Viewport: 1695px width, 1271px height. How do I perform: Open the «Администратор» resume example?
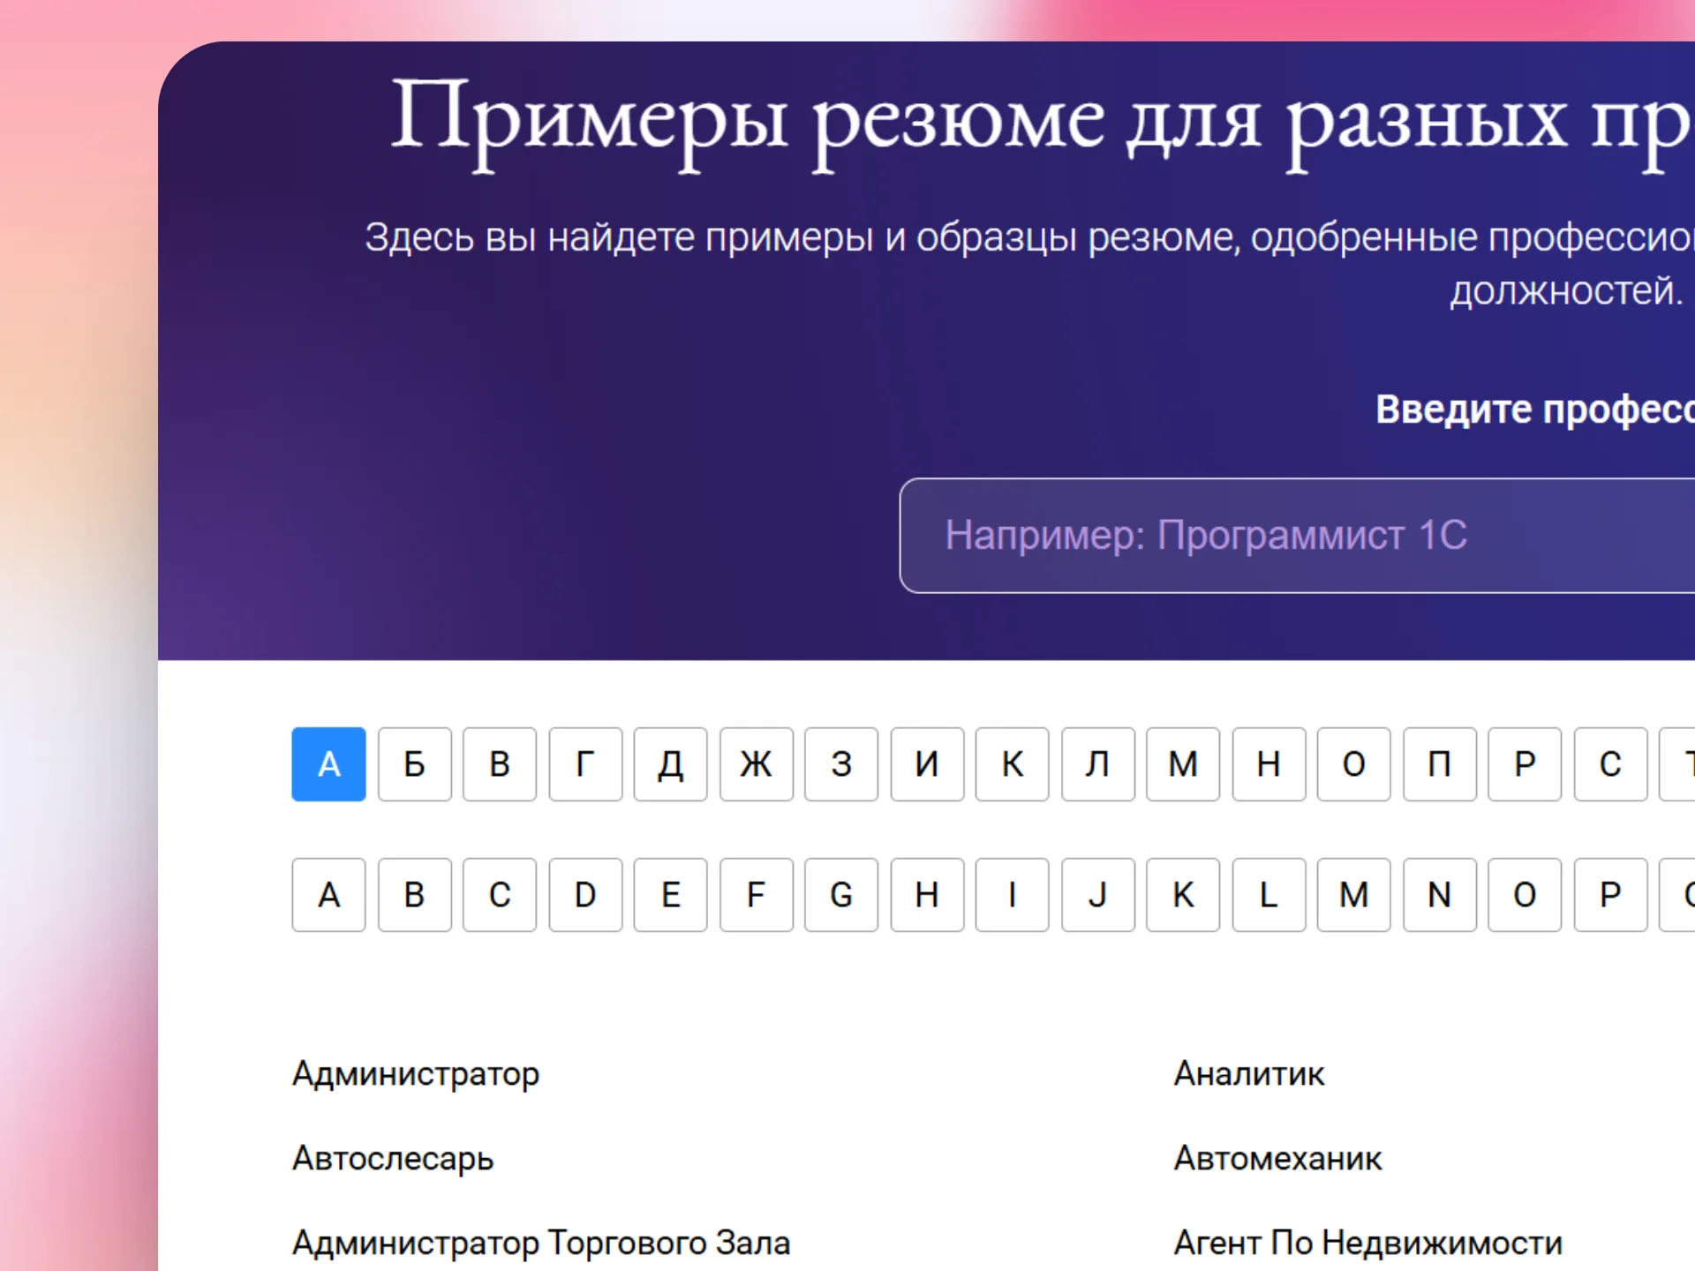415,1075
